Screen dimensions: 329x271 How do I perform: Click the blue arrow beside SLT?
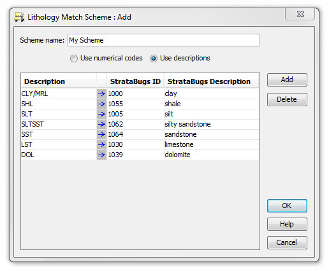pyautogui.click(x=101, y=114)
